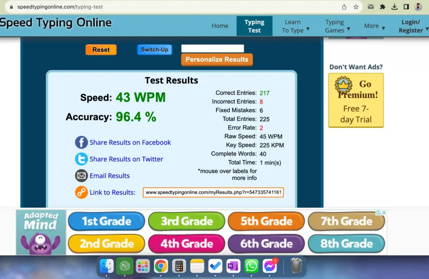Select 5th Grade in the ad
The width and height of the screenshot is (429, 279).
click(266, 221)
